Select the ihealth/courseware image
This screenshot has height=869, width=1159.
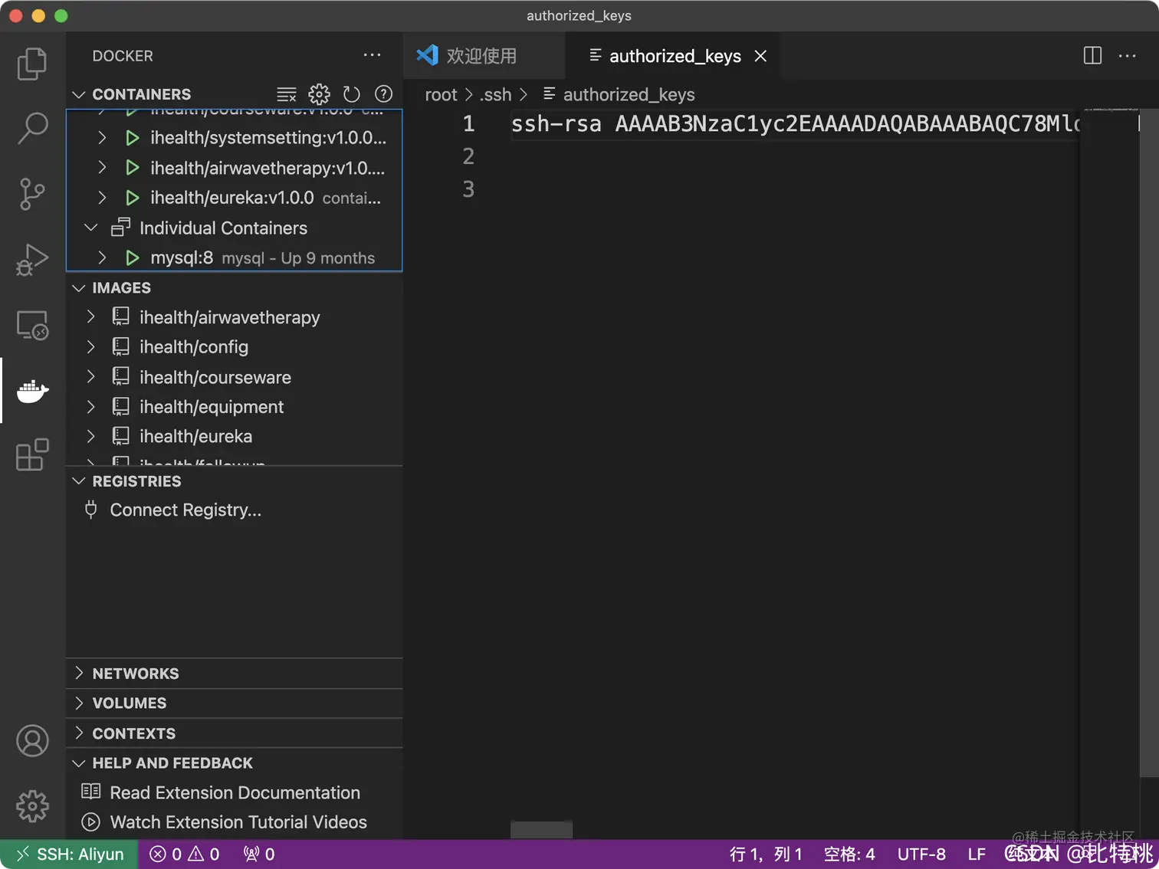pyautogui.click(x=235, y=377)
